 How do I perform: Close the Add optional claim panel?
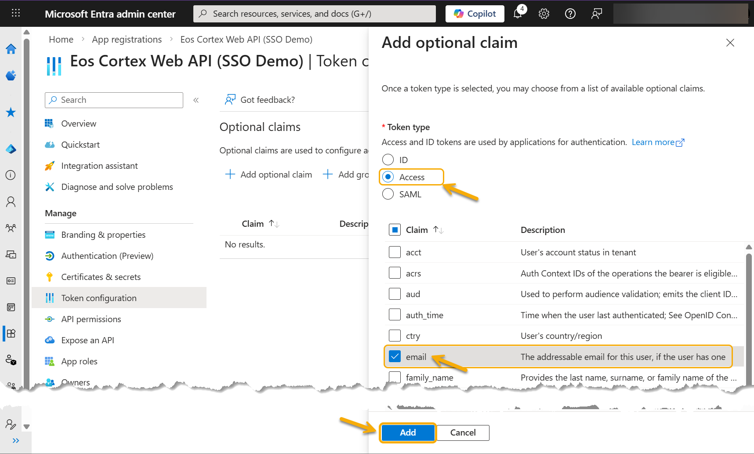(x=730, y=43)
